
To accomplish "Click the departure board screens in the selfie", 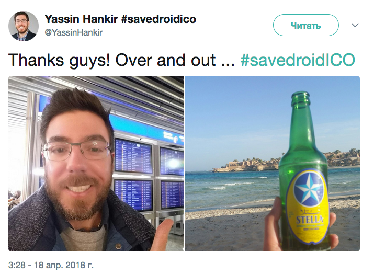I will click(x=149, y=175).
